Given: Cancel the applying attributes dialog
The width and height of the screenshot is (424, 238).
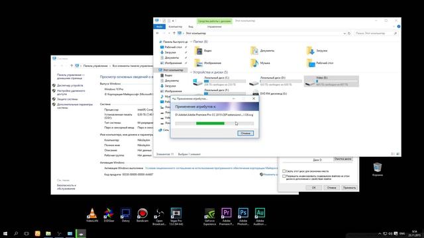Looking at the screenshot, I should [x=246, y=134].
